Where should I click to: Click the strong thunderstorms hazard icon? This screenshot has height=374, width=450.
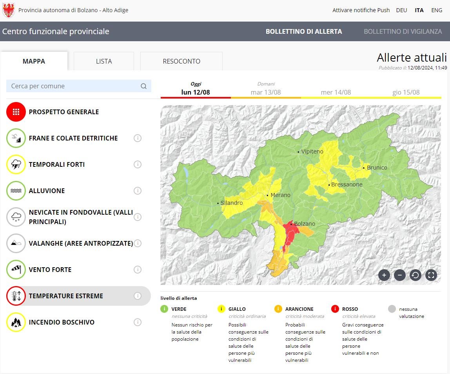(x=16, y=164)
